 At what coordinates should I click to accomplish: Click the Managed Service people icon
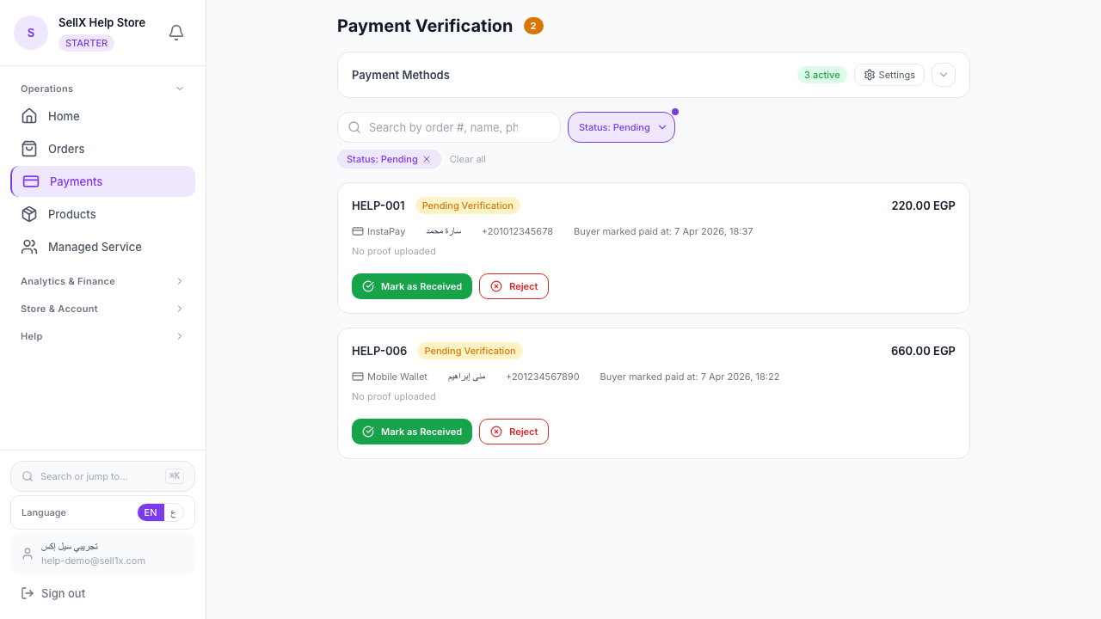30,247
